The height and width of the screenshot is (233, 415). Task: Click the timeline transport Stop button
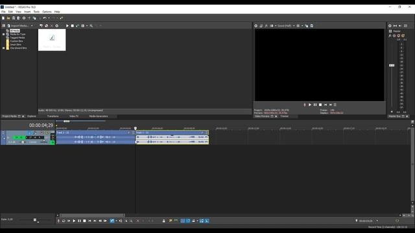[x=84, y=221]
